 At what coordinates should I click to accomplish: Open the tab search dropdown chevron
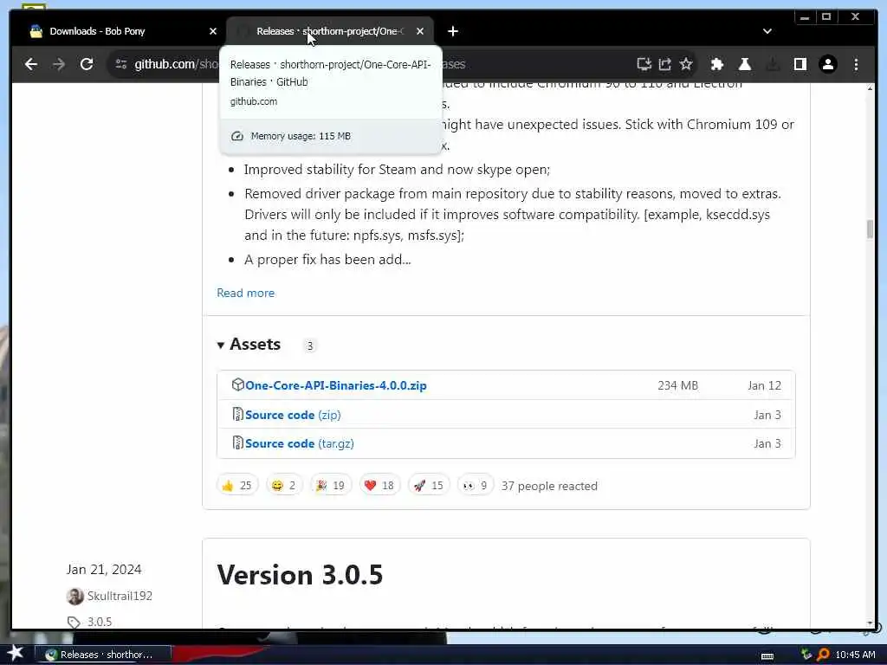(x=767, y=32)
